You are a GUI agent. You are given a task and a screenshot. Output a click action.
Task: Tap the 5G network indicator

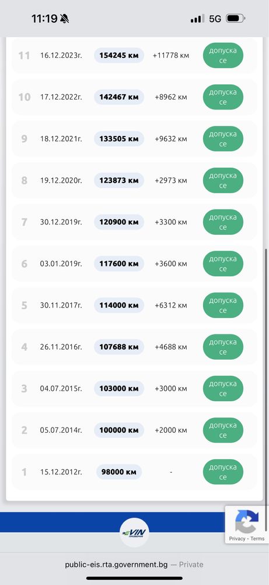(215, 19)
